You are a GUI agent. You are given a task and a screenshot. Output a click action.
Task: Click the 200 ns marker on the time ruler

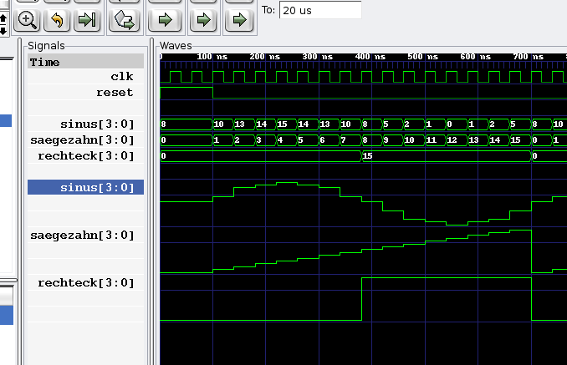pyautogui.click(x=265, y=57)
